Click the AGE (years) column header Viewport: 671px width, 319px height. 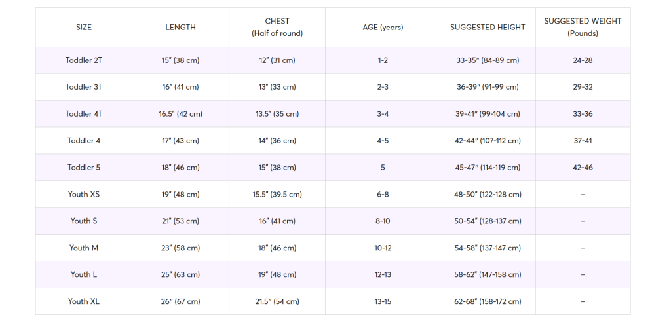point(383,28)
